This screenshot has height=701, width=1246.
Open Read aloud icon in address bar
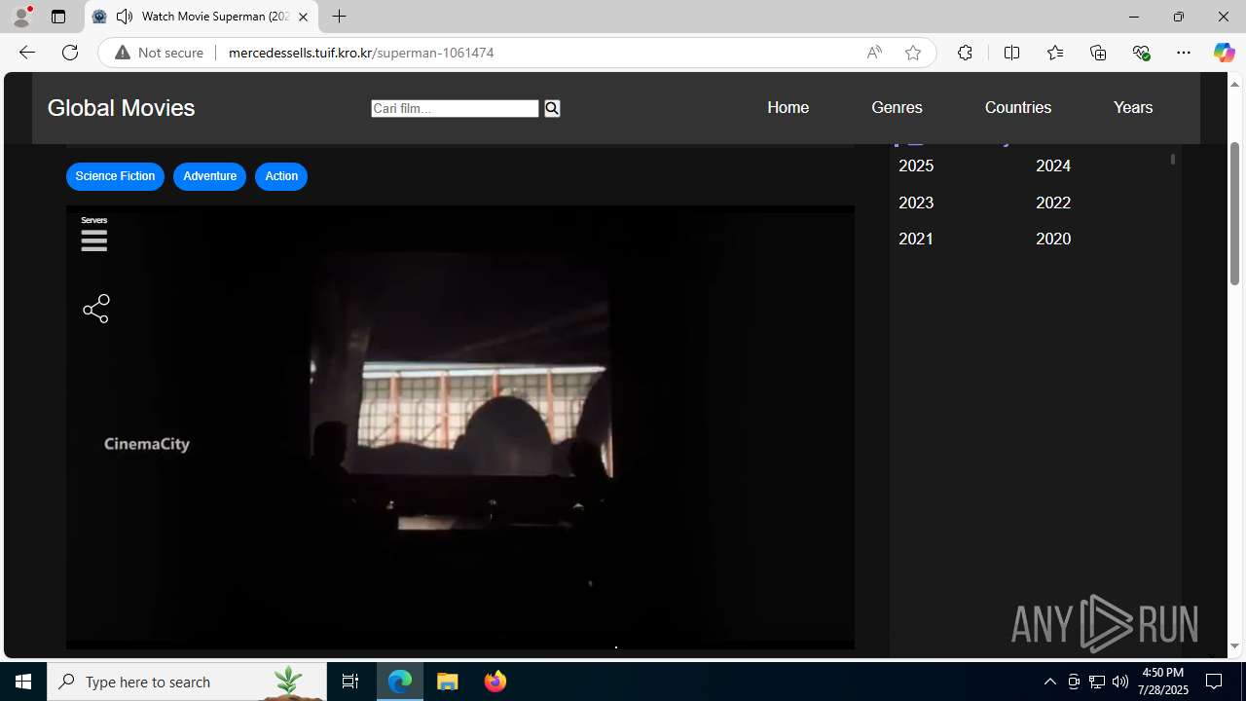click(874, 53)
